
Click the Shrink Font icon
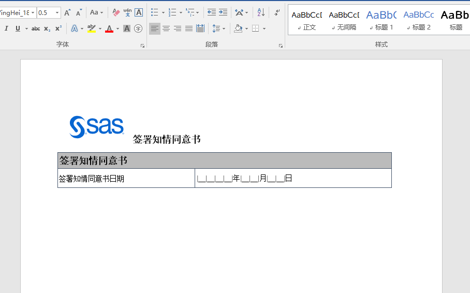tap(79, 12)
